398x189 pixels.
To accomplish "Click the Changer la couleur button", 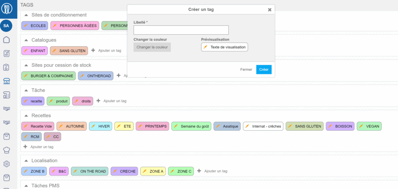I will (x=152, y=47).
